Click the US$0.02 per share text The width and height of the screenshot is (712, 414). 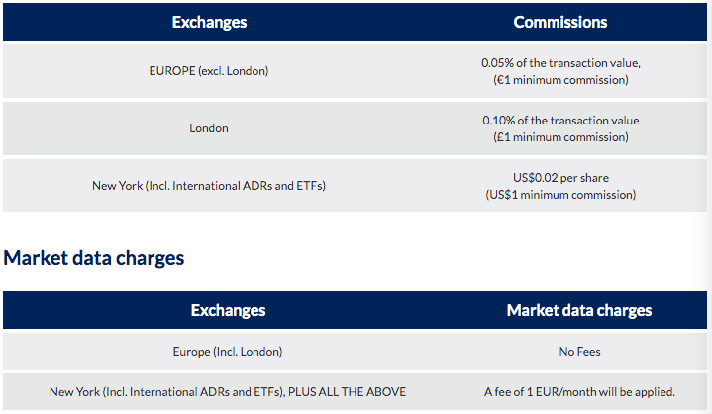tap(560, 178)
